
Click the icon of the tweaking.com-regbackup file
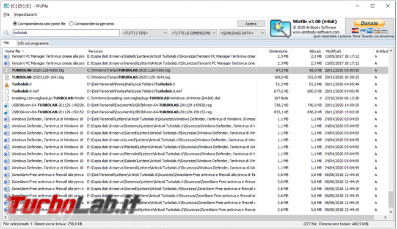pos(7,98)
